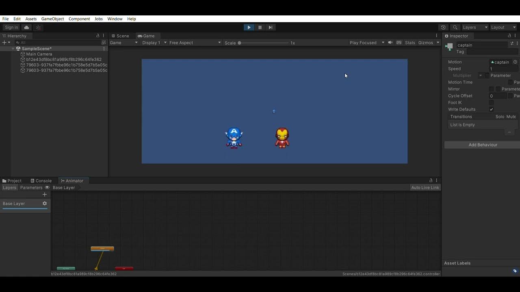Viewport: 520px width, 292px height.
Task: Click the Add Behaviour button
Action: [482, 145]
